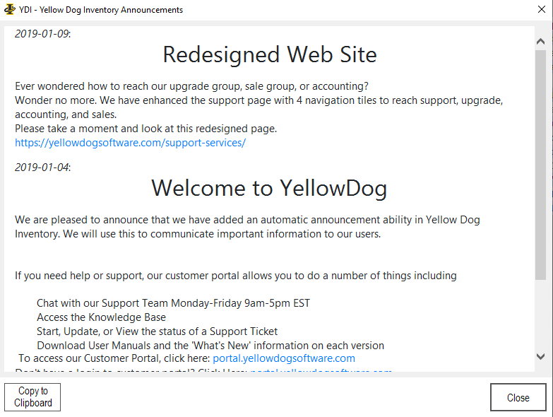Click the 'Redesigned Web Site' heading
This screenshot has height=417, width=553.
[270, 54]
